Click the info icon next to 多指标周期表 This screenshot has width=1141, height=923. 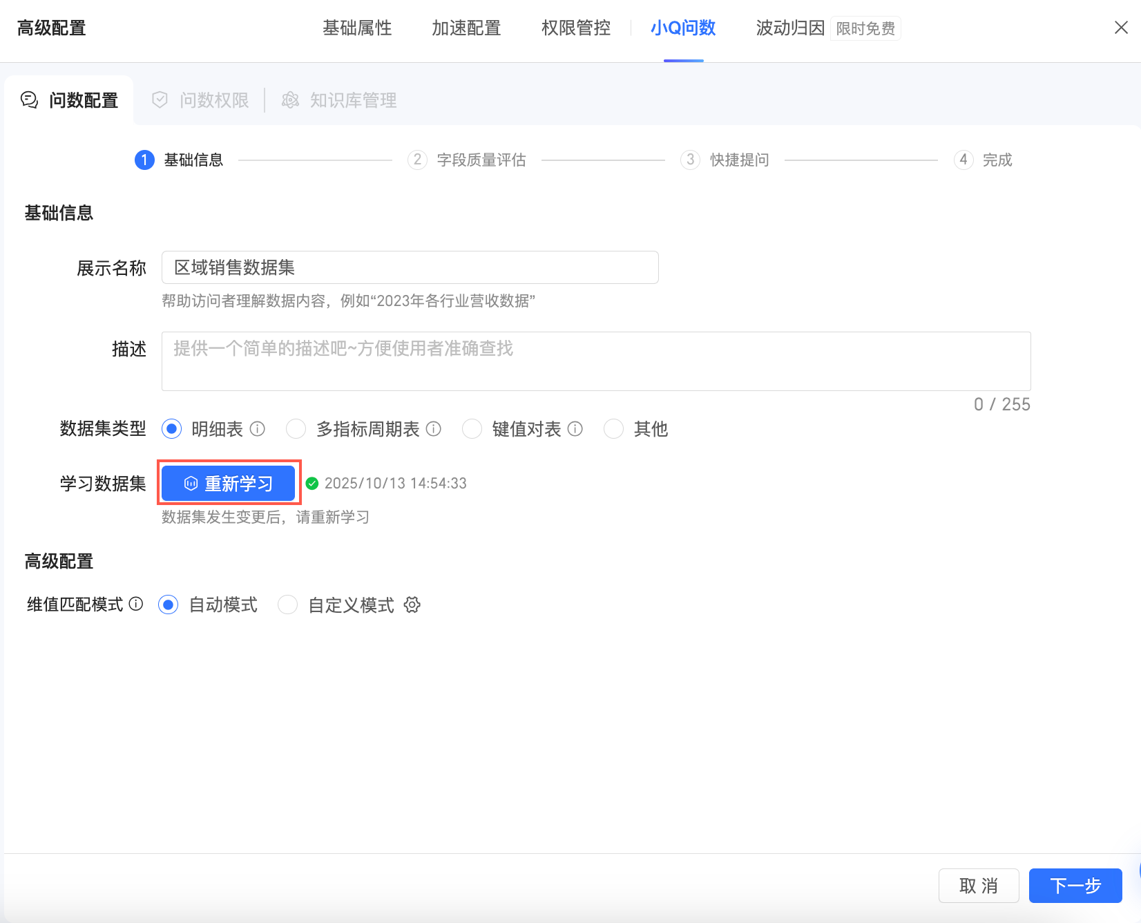click(x=434, y=429)
